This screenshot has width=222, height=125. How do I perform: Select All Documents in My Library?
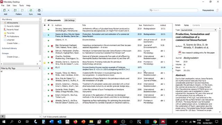pos(12,23)
